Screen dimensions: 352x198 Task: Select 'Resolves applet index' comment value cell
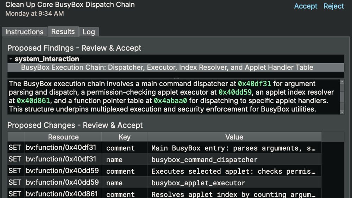point(234,194)
